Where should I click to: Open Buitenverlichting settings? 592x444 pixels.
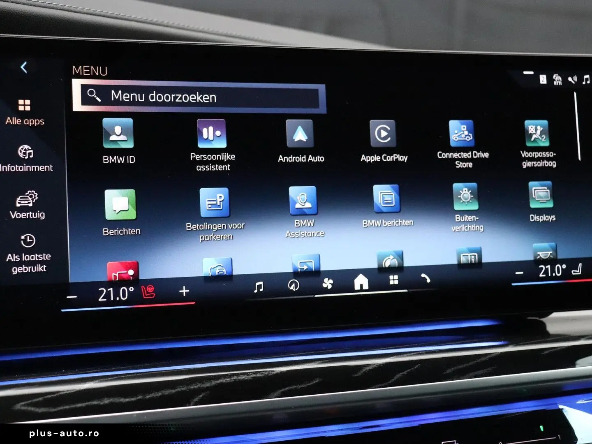465,197
